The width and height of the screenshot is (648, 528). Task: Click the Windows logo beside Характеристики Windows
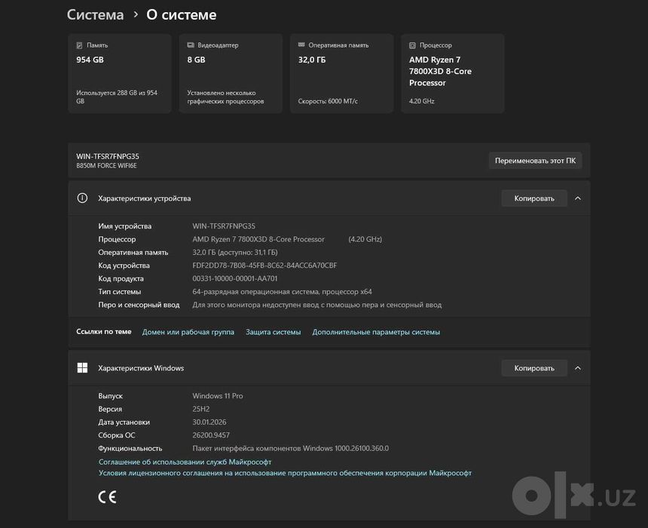click(x=82, y=368)
